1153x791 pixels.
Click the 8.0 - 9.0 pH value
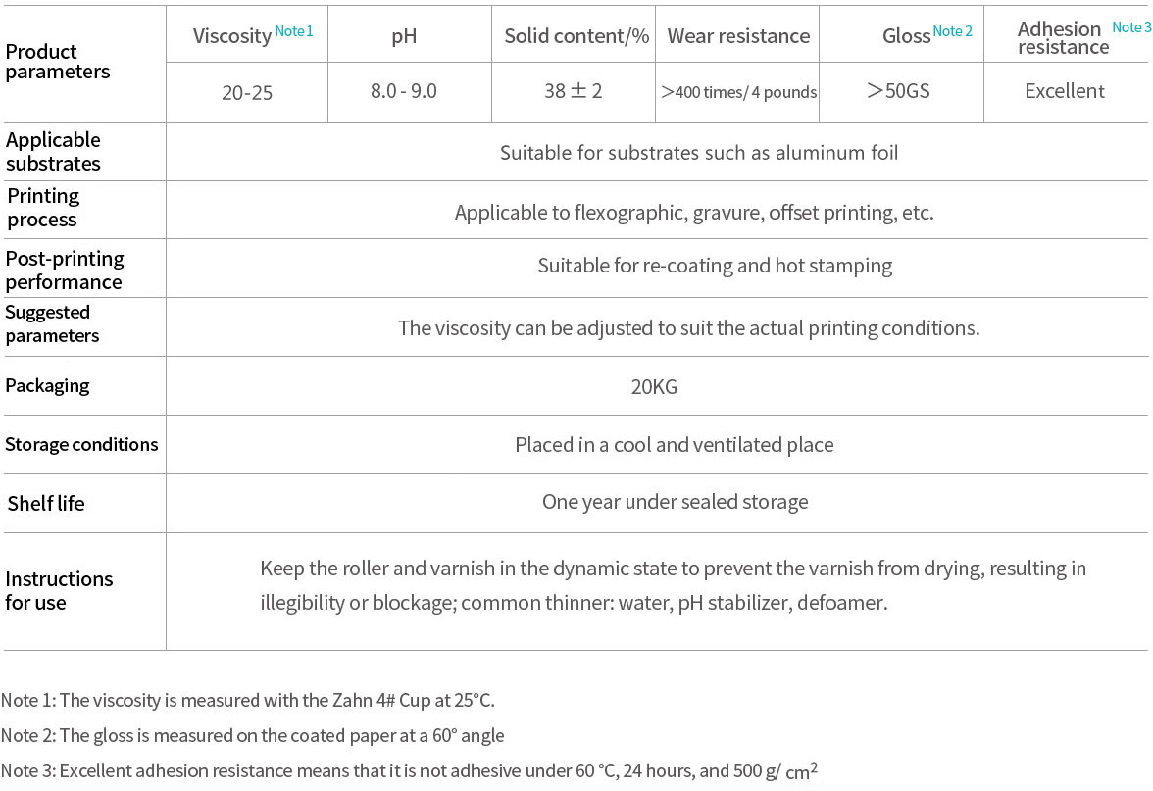[404, 91]
